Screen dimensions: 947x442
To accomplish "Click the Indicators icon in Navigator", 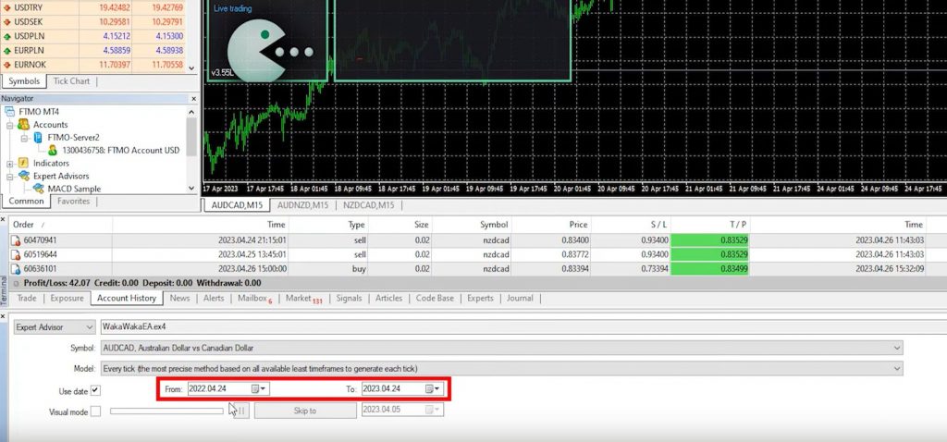I will (23, 163).
